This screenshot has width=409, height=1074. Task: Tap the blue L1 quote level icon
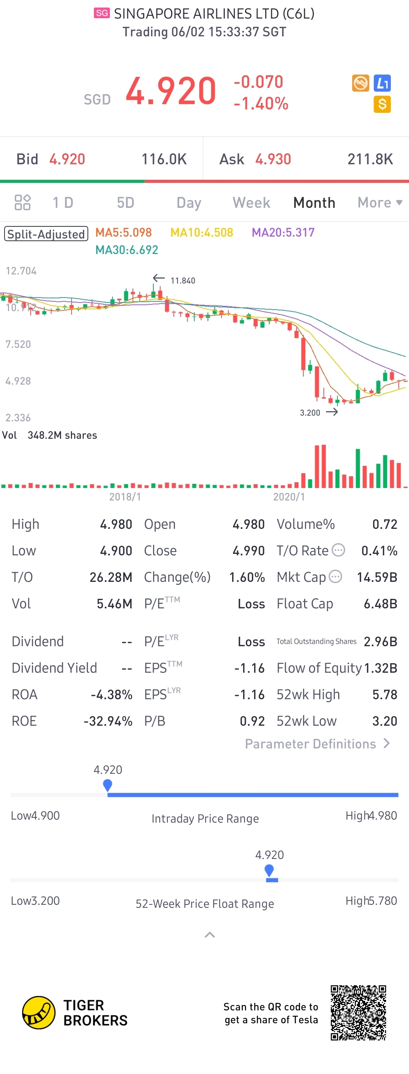pyautogui.click(x=382, y=83)
